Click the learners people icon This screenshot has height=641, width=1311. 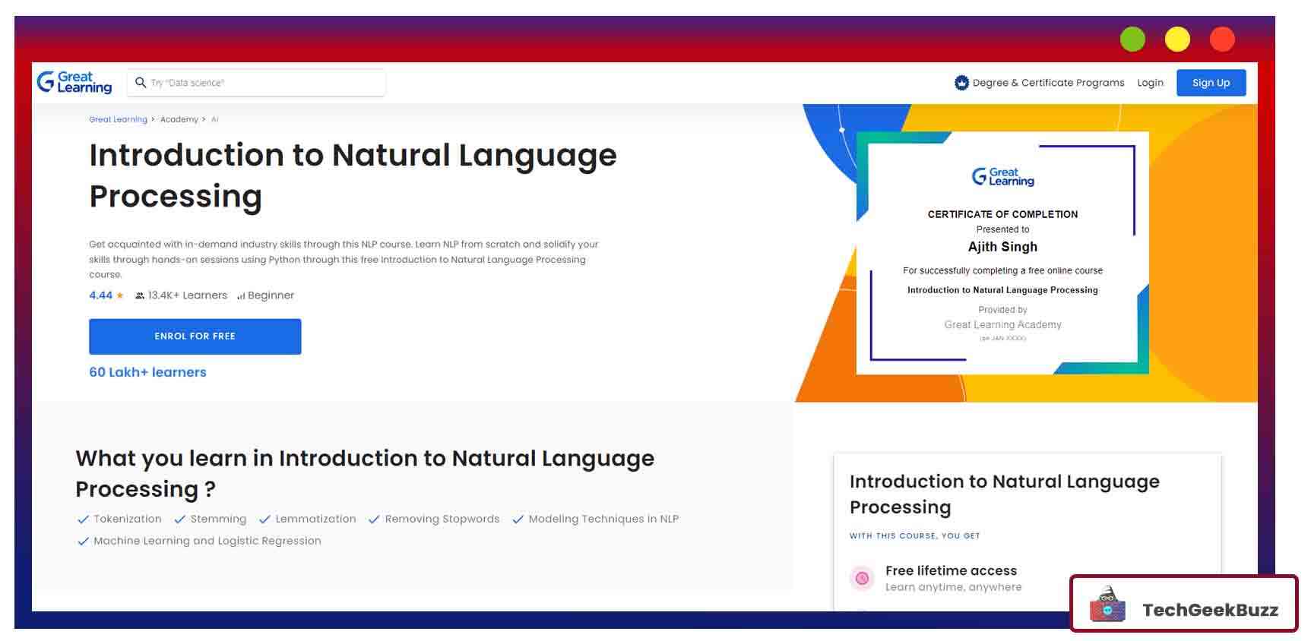point(140,295)
